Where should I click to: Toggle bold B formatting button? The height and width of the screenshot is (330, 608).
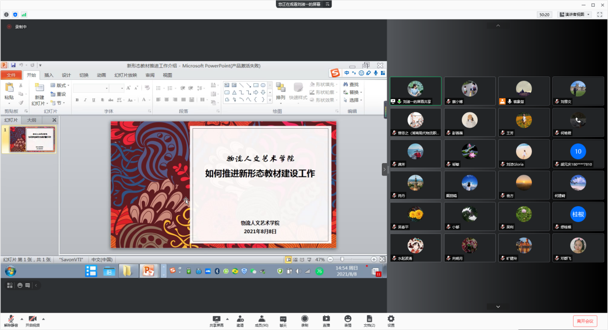click(x=77, y=100)
